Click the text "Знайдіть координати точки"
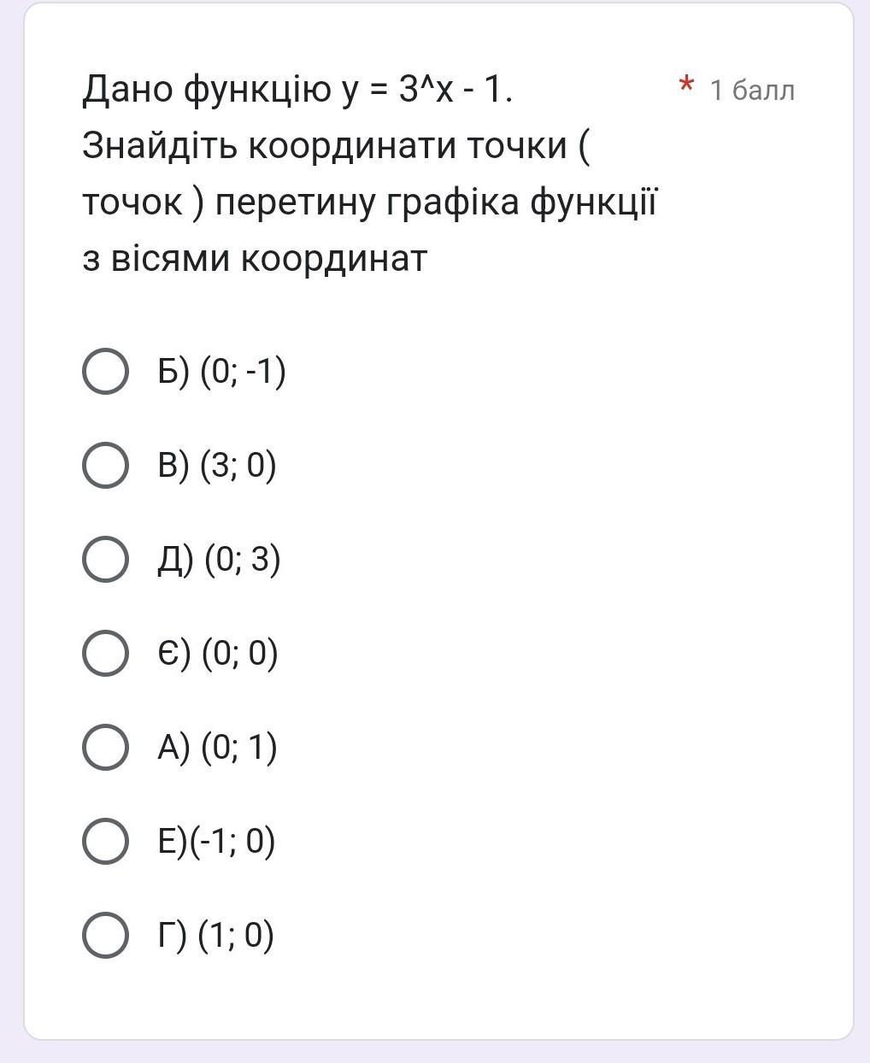 pos(325,145)
